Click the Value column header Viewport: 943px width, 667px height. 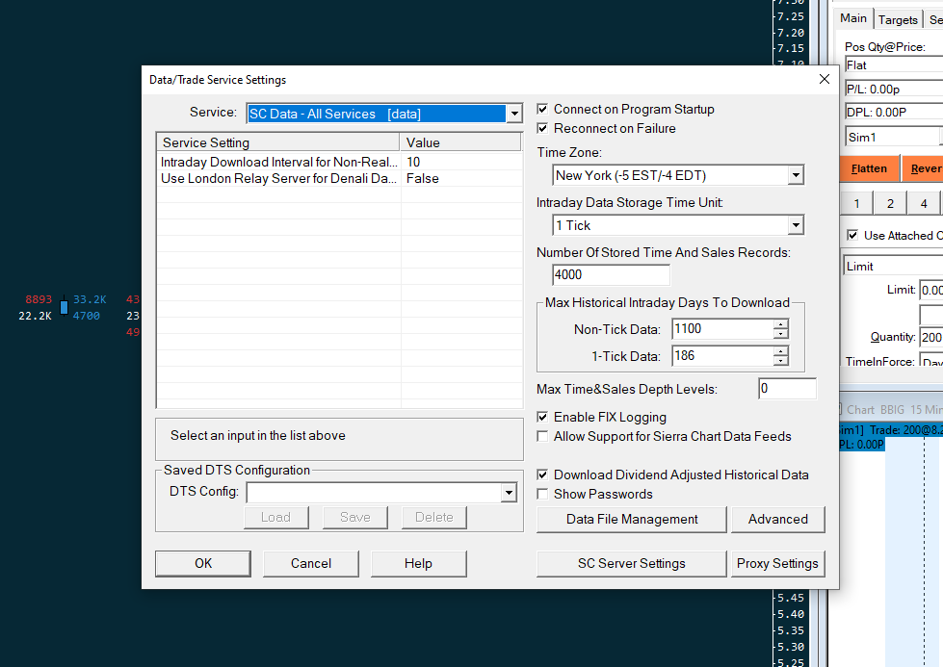pos(460,142)
